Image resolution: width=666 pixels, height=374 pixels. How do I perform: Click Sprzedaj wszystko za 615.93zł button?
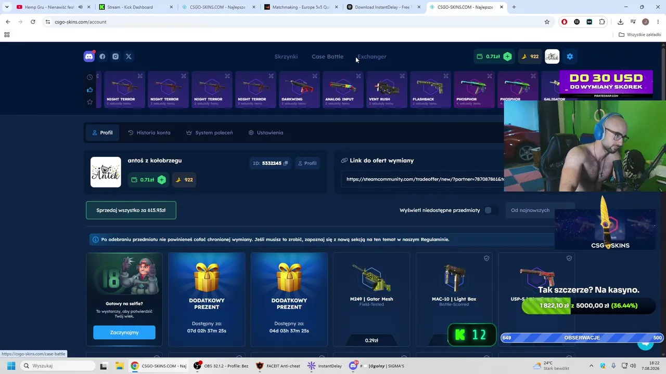click(x=131, y=210)
